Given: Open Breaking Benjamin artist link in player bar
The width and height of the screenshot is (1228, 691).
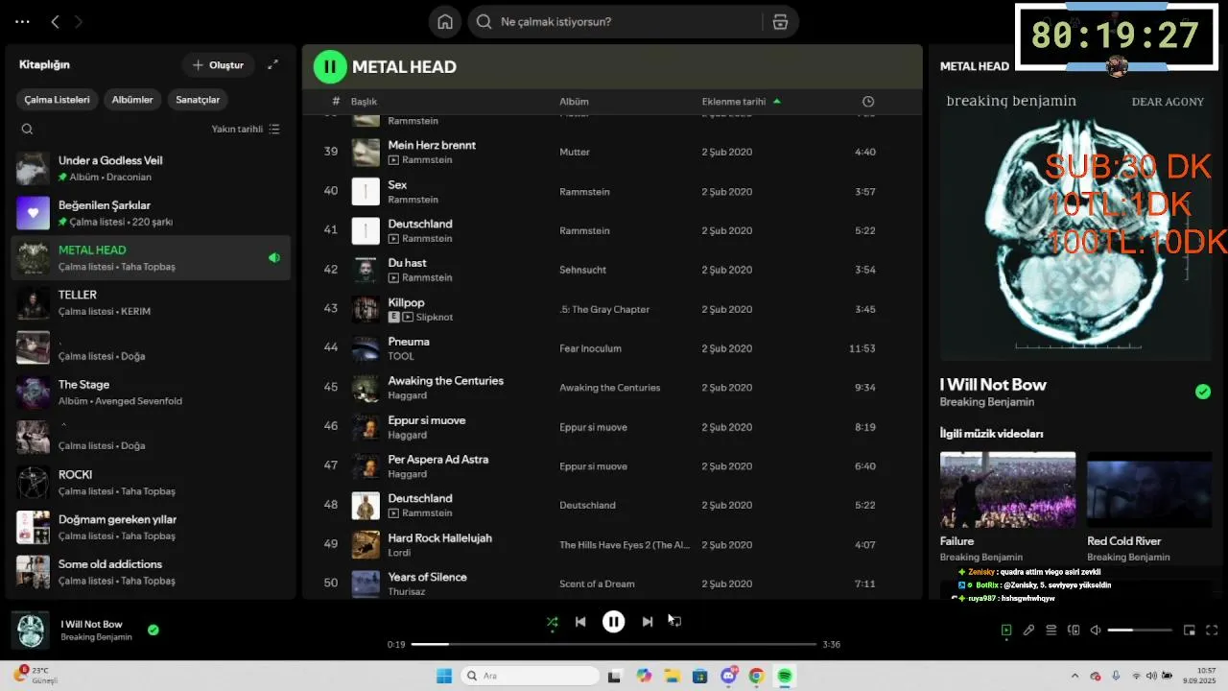Looking at the screenshot, I should (97, 637).
